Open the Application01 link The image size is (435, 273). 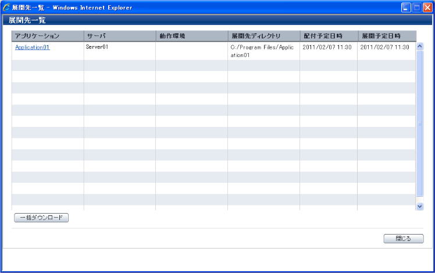tap(33, 47)
